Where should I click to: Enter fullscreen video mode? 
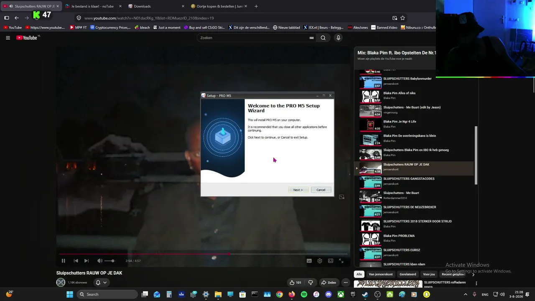(341, 261)
